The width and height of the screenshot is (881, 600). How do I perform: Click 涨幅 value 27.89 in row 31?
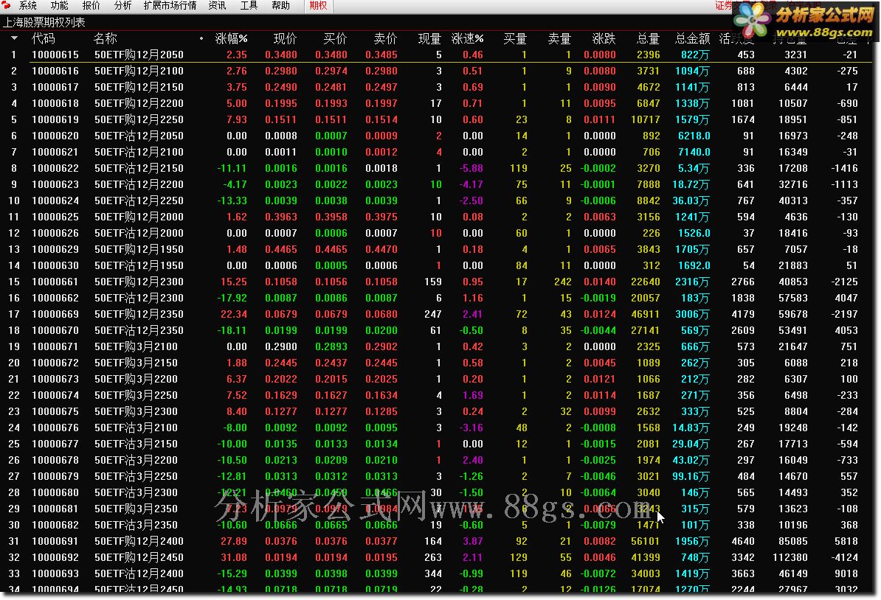click(234, 541)
